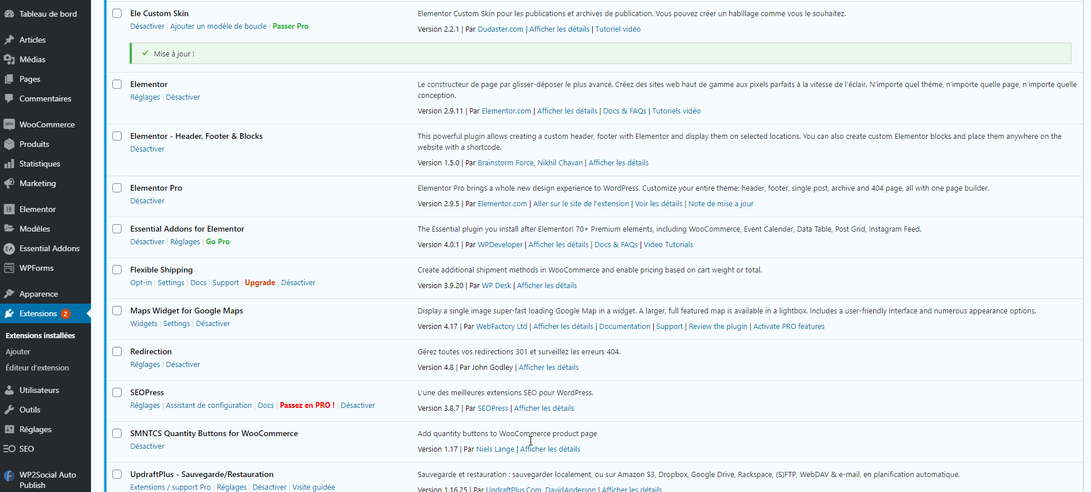Image resolution: width=1091 pixels, height=492 pixels.
Task: Tick the Elementor Header, Footer & Blocks checkbox
Action: [117, 136]
